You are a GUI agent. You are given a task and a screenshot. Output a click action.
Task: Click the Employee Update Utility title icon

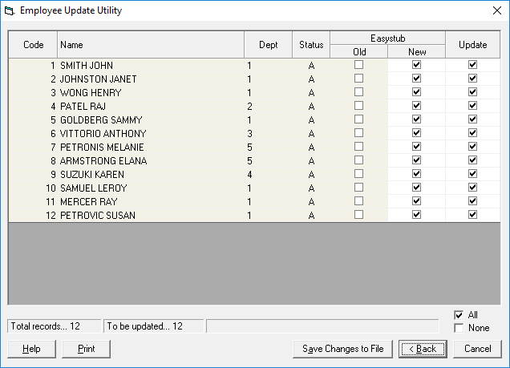(10, 10)
